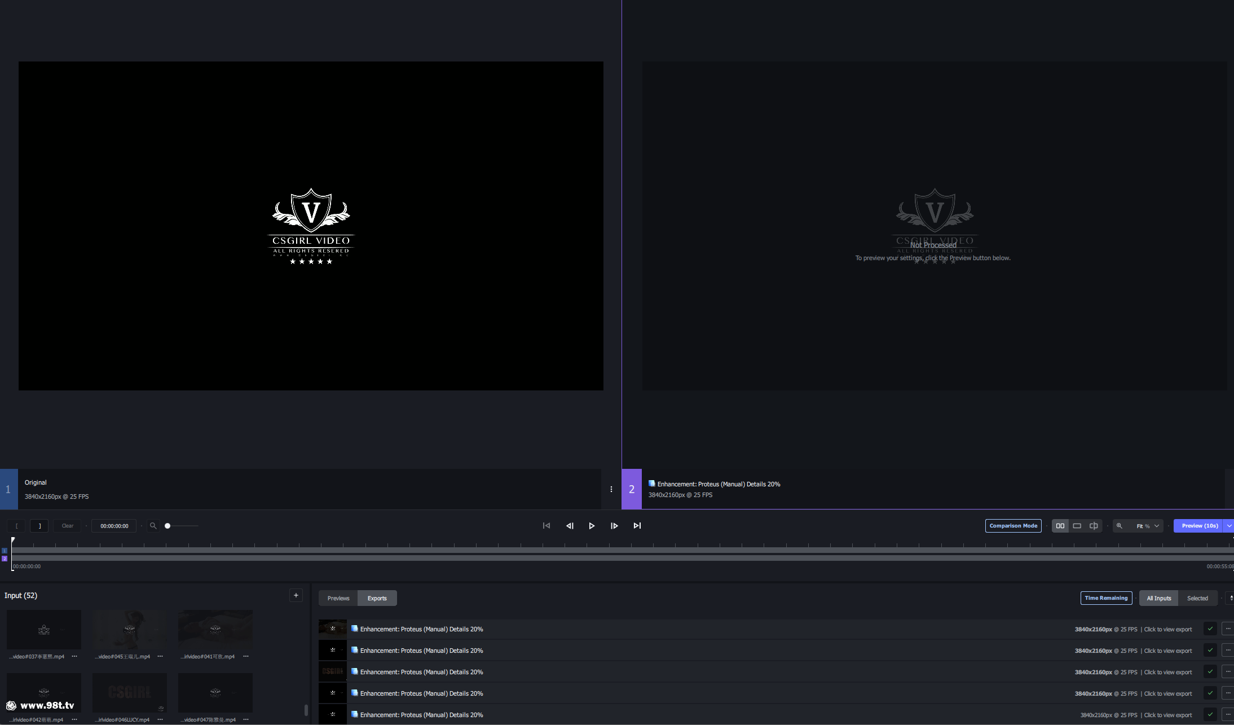The height and width of the screenshot is (725, 1234).
Task: Play the video preview
Action: [592, 526]
